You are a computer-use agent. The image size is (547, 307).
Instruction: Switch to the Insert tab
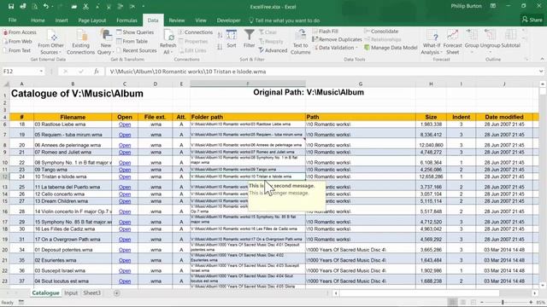[62, 20]
